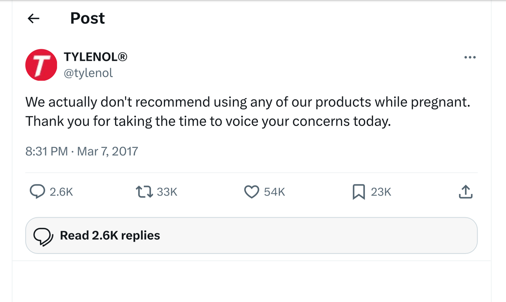506x302 pixels.
Task: Click the reply speech bubble icon
Action: point(37,192)
